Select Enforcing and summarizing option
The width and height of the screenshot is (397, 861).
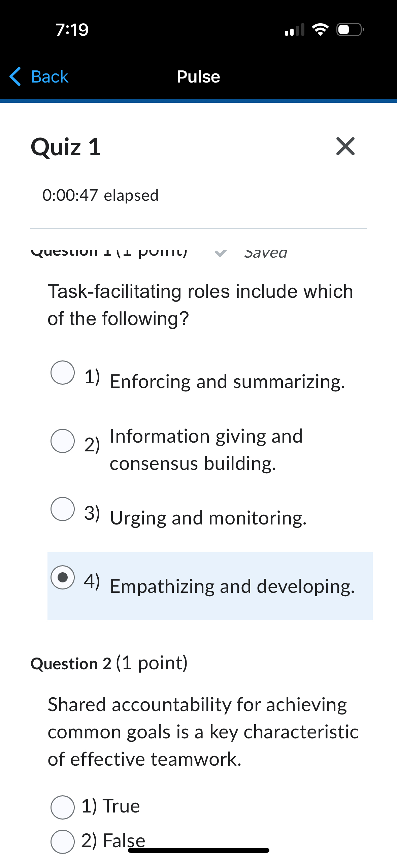pyautogui.click(x=62, y=373)
